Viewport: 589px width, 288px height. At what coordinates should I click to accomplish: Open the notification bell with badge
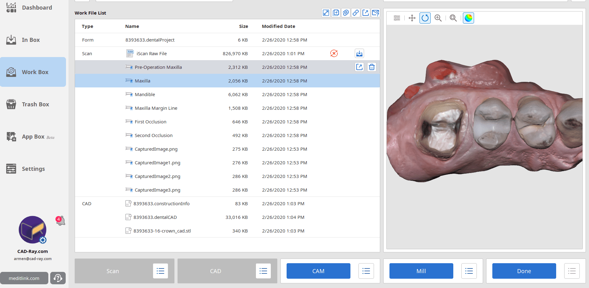[x=60, y=221]
